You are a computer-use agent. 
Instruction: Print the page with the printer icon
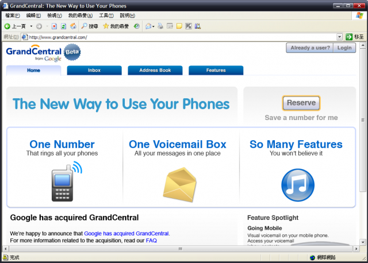click(x=160, y=26)
